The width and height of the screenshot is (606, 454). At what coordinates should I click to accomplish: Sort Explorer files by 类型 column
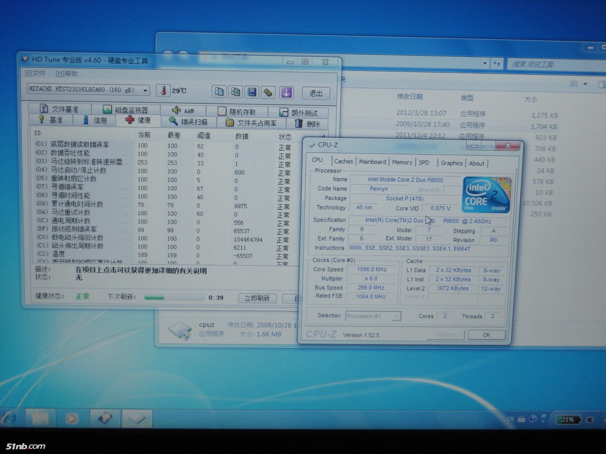coord(467,98)
